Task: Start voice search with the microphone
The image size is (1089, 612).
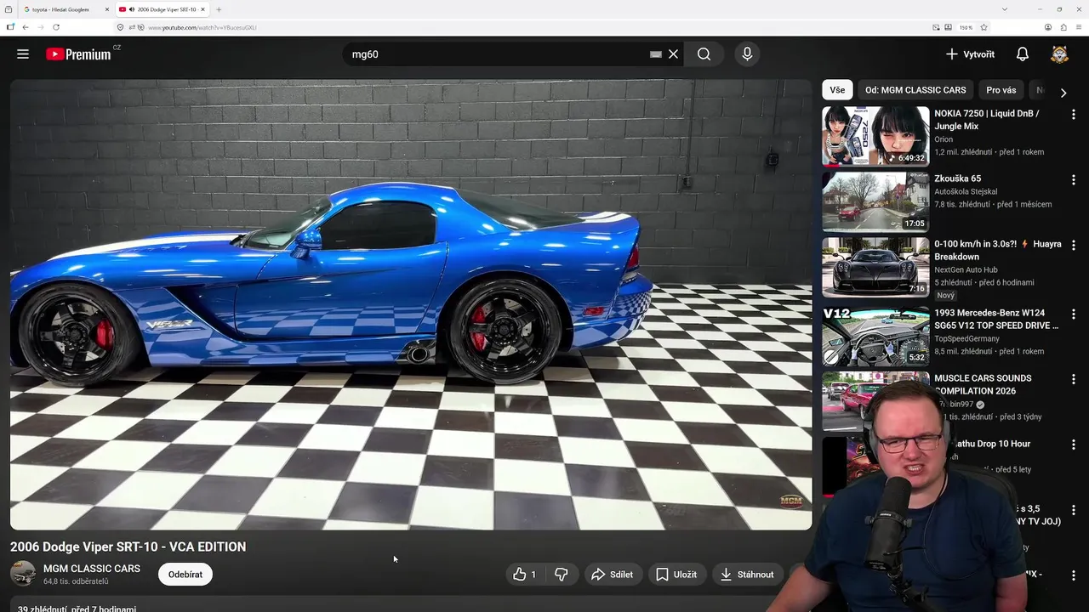Action: tap(747, 54)
